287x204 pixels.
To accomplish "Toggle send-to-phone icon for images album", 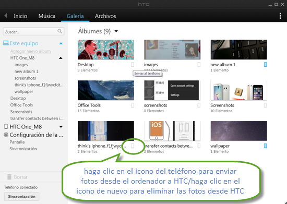I will click(x=199, y=65).
